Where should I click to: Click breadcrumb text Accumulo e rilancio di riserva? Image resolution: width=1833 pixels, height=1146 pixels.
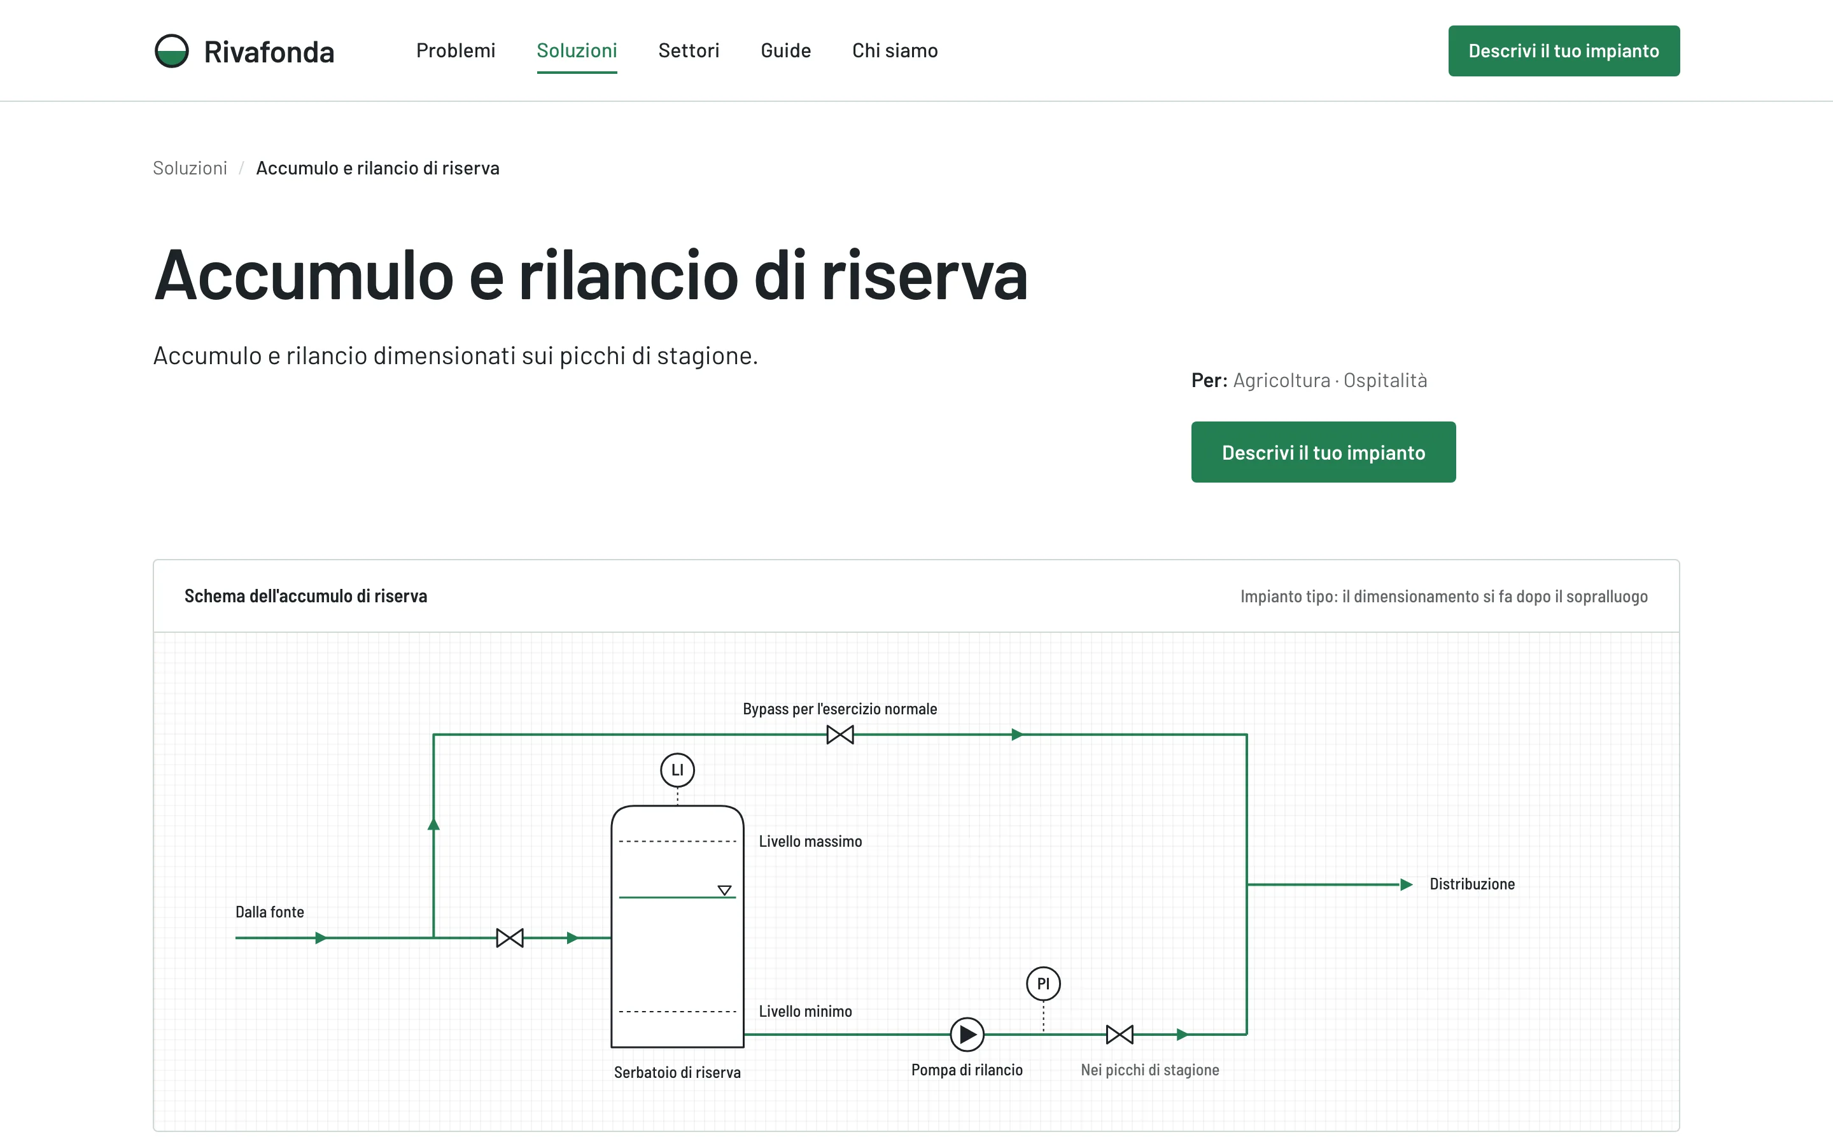[378, 168]
